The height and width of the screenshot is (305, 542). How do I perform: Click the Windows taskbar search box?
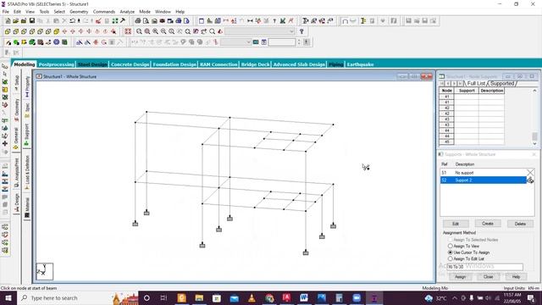pos(64,297)
